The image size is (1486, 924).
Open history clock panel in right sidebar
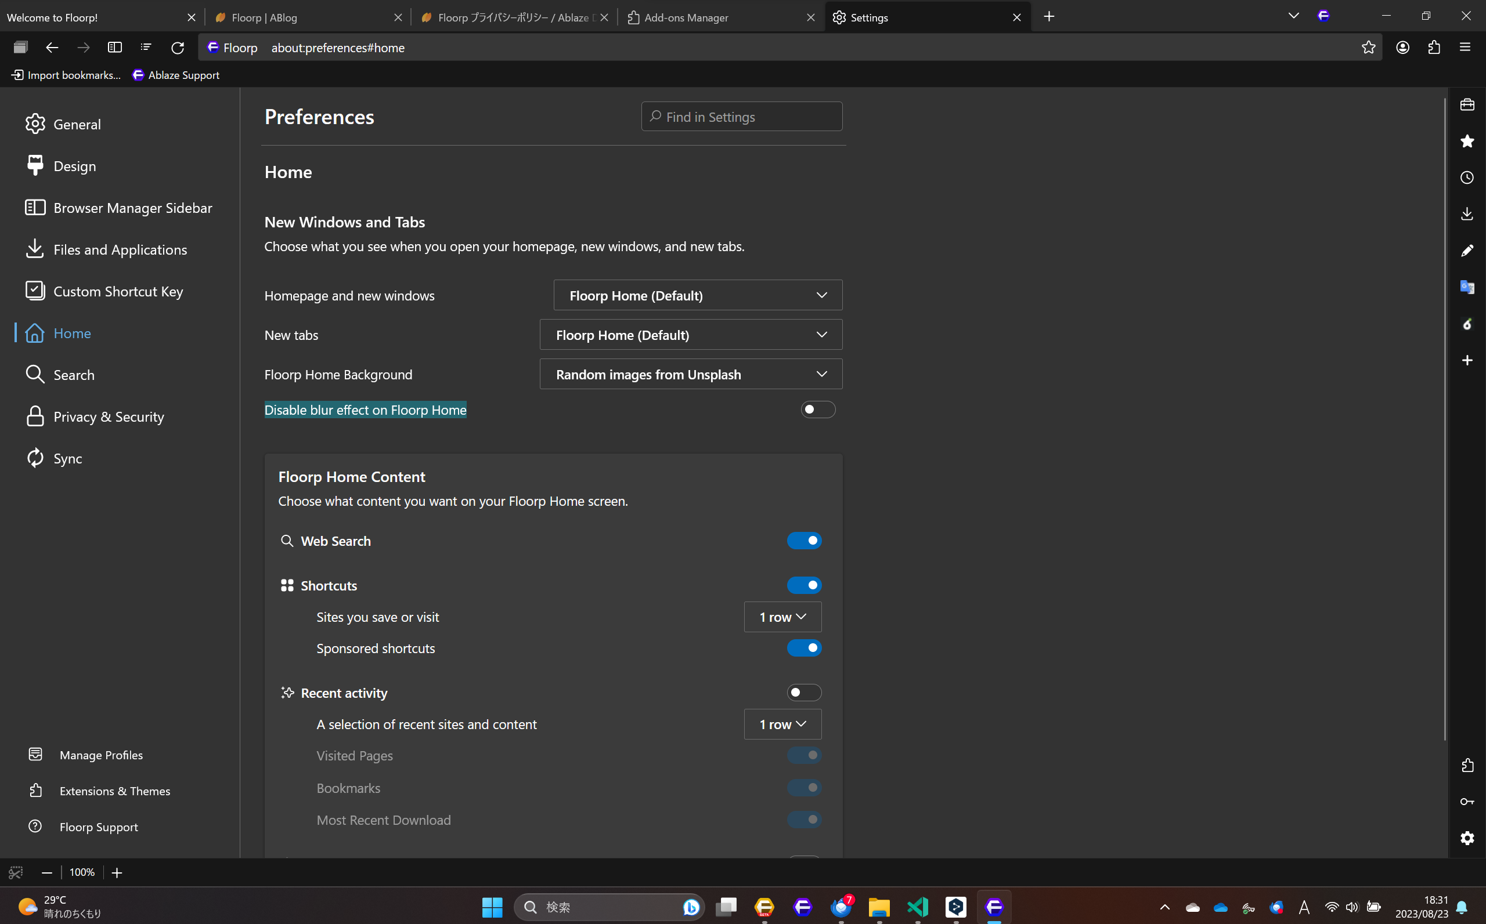pyautogui.click(x=1467, y=178)
